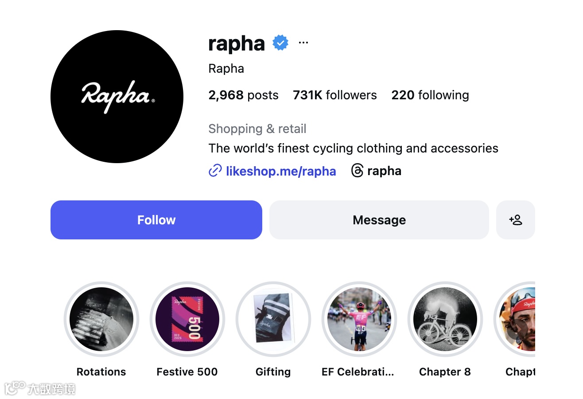
Task: Click the Shopping & retail category label
Action: pyautogui.click(x=257, y=129)
